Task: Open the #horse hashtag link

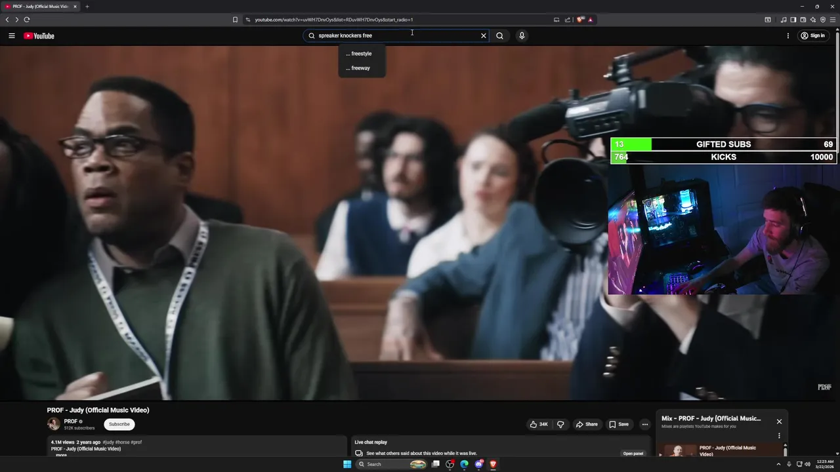Action: [123, 442]
